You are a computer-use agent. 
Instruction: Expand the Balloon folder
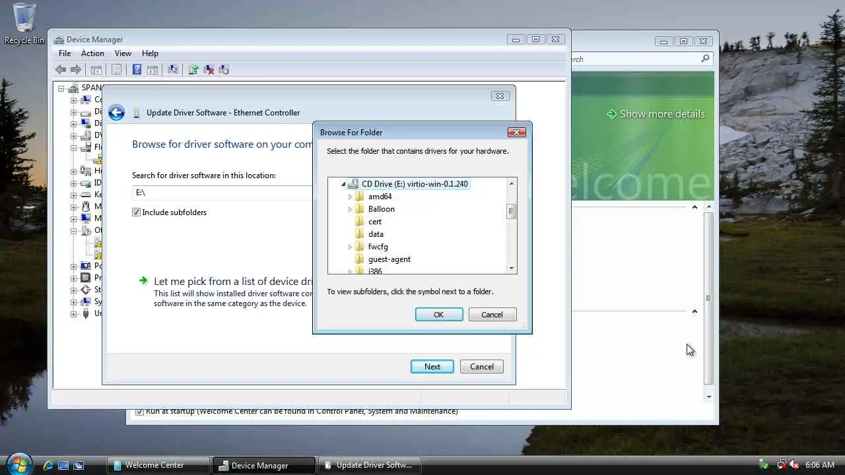(x=350, y=209)
